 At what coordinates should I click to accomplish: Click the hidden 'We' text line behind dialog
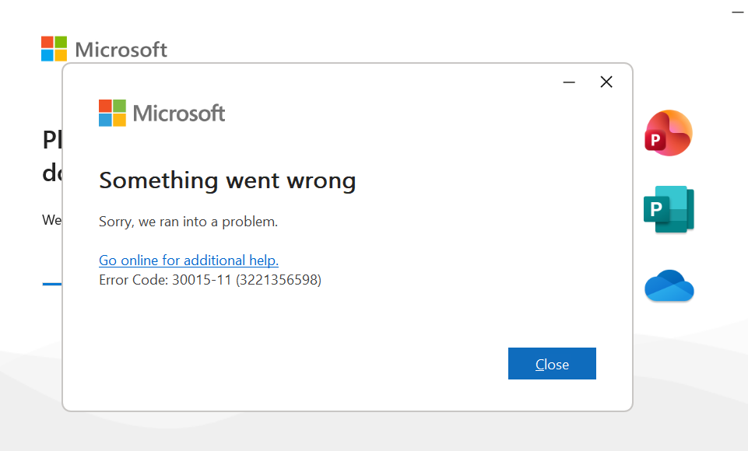click(51, 220)
